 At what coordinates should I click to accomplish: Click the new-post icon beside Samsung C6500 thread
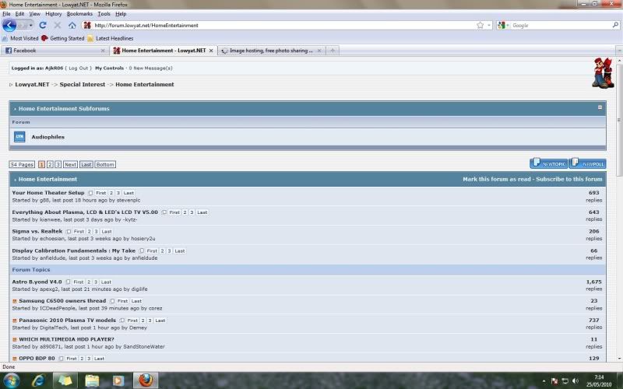click(x=15, y=301)
